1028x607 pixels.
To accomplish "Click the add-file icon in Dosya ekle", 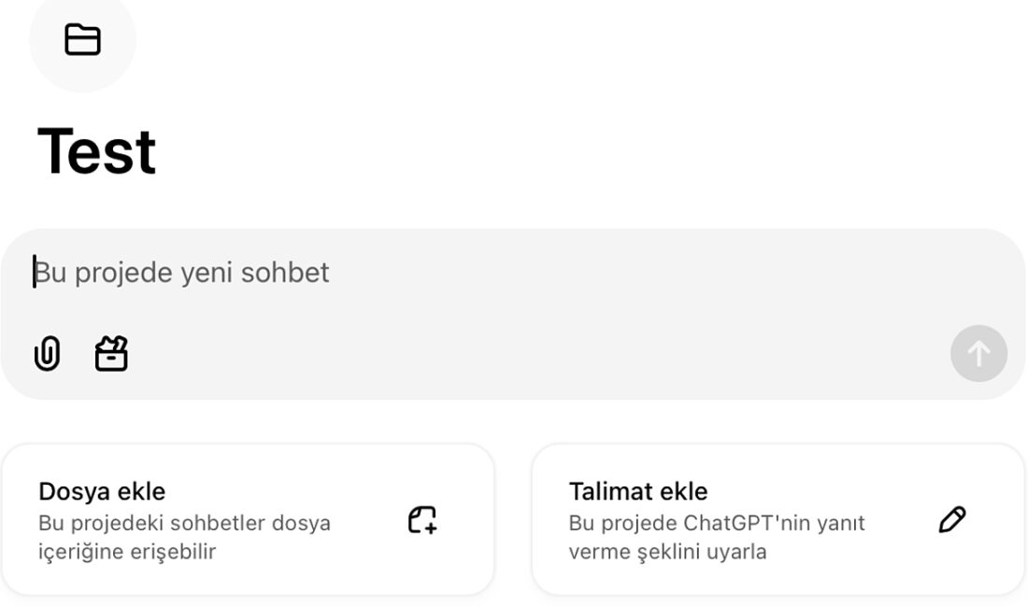I will coord(422,520).
